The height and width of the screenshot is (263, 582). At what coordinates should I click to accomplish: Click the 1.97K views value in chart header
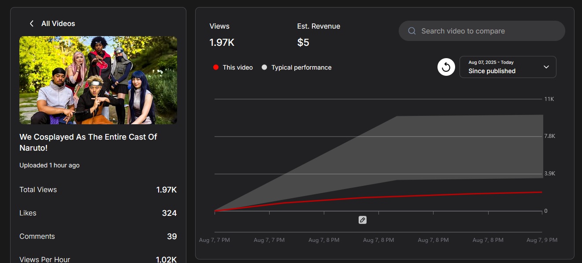click(x=222, y=43)
